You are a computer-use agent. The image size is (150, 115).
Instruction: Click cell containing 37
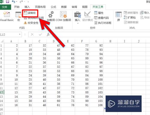40,67
